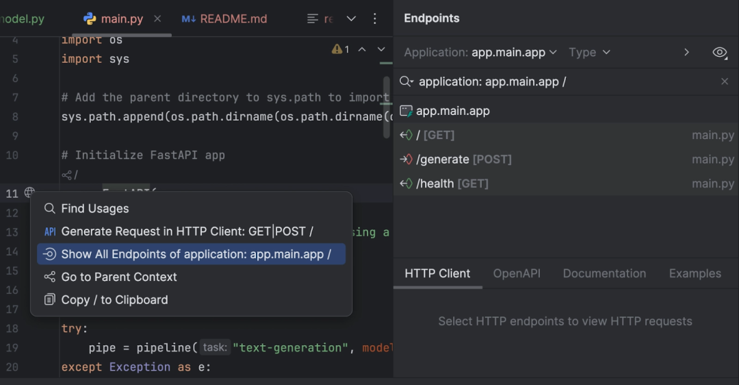Toggle the Endpoints view options eye icon
This screenshot has height=385, width=739.
[720, 52]
